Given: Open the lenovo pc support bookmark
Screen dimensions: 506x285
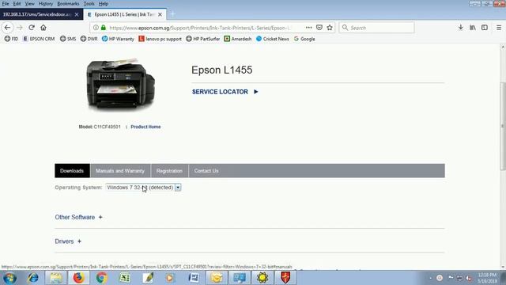Looking at the screenshot, I should point(160,39).
